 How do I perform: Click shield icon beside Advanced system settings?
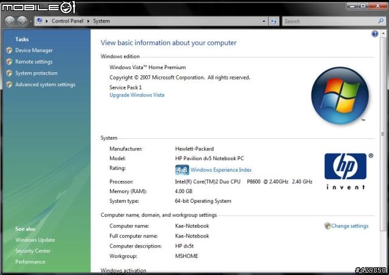(x=10, y=84)
